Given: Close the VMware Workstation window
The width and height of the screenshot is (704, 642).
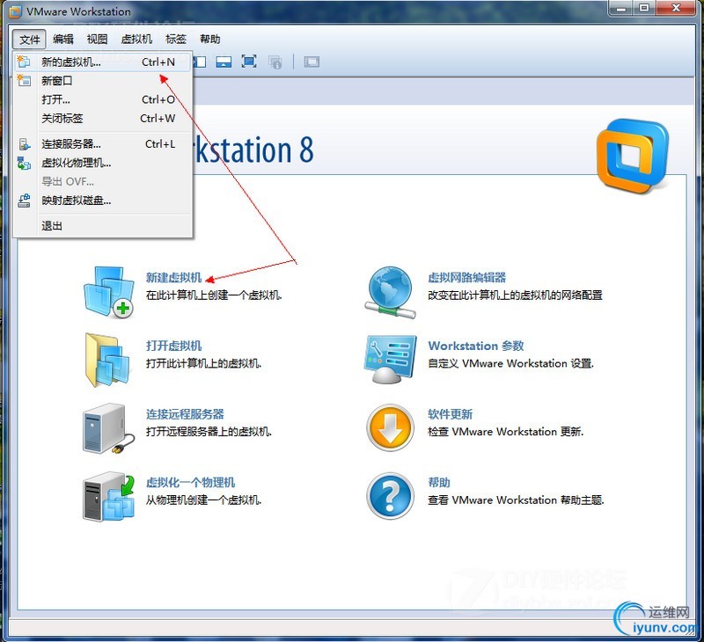Looking at the screenshot, I should point(676,8).
